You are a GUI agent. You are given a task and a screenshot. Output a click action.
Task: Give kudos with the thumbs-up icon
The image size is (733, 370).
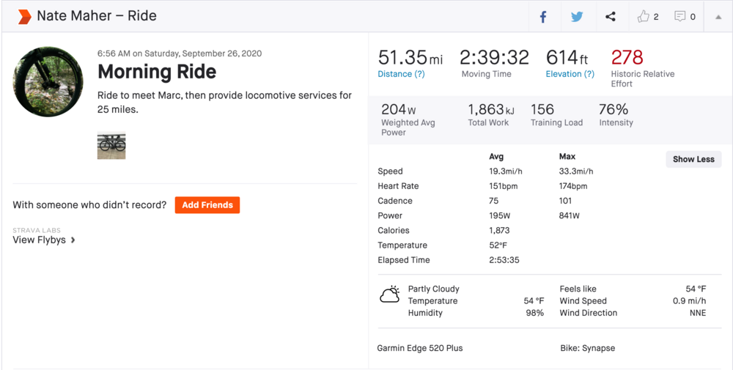tap(644, 16)
